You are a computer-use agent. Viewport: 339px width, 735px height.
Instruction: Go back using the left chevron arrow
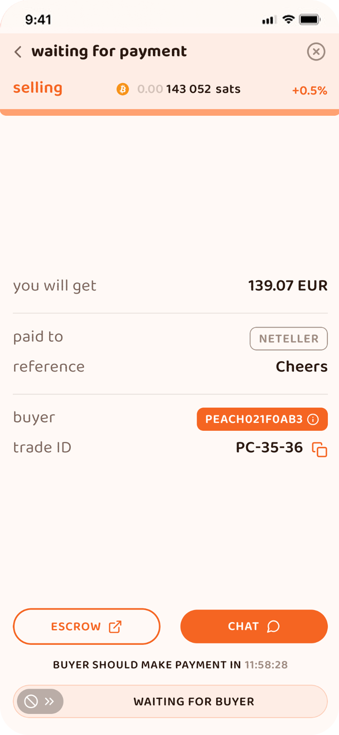pos(18,52)
